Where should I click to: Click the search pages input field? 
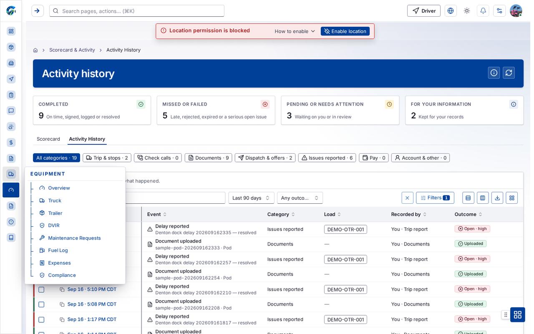click(x=137, y=11)
